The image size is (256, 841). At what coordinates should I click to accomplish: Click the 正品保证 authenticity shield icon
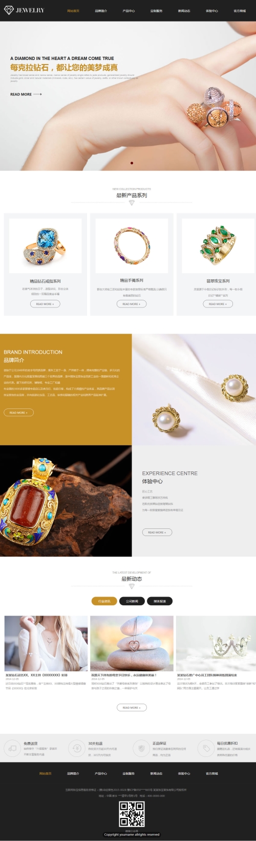(141, 748)
